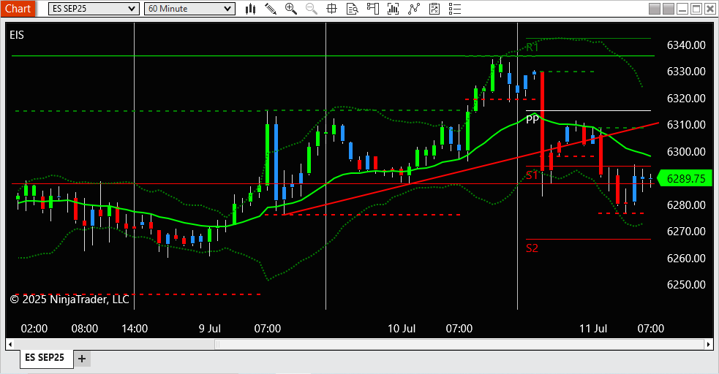Click the PP pivot label
This screenshot has height=374, width=719.
tap(532, 120)
